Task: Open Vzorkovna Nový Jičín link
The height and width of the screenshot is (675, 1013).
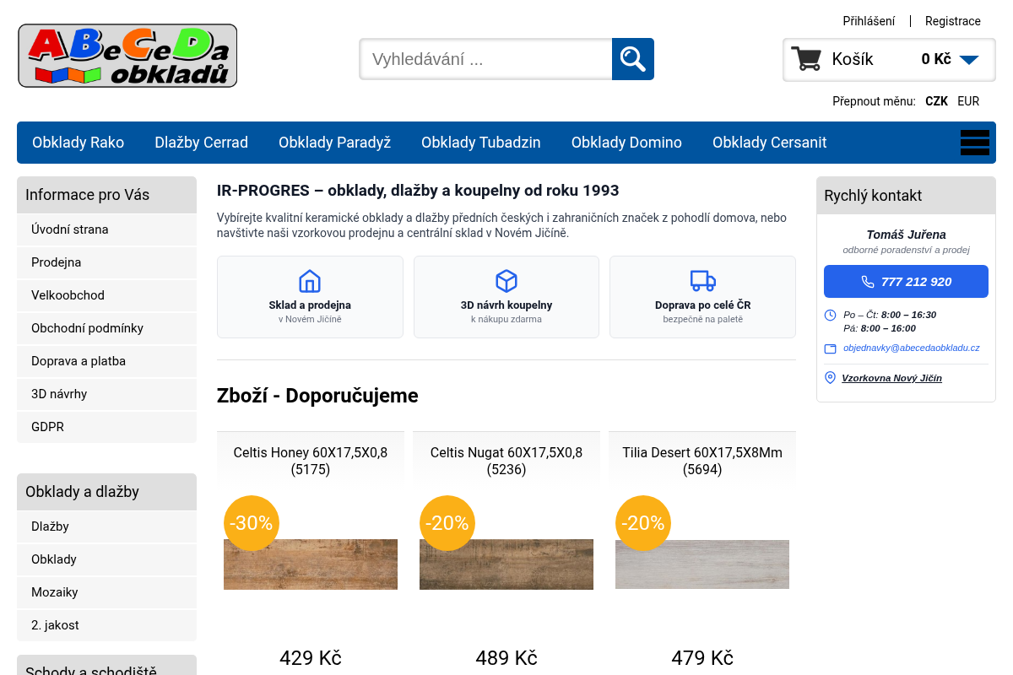Action: (x=891, y=378)
